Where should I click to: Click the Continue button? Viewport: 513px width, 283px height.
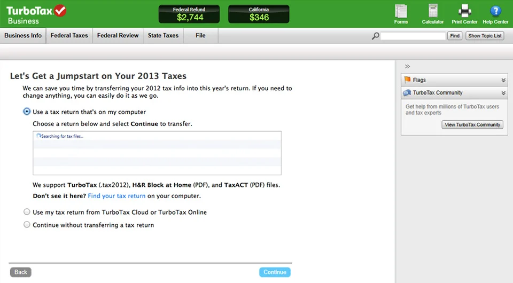275,272
